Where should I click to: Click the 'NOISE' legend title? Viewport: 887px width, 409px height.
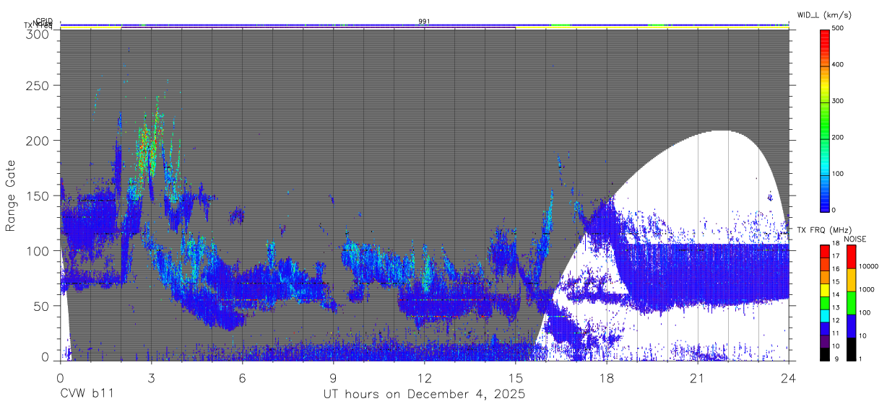point(854,239)
